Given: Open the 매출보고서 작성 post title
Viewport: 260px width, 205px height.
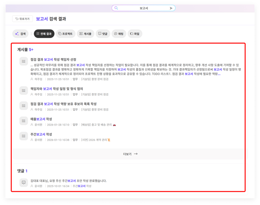Looking at the screenshot, I should coord(41,119).
